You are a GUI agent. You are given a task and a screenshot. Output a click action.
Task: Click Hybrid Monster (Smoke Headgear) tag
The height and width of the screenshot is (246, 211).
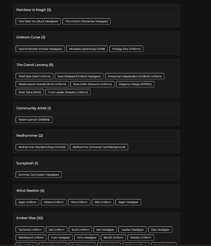(x=40, y=49)
